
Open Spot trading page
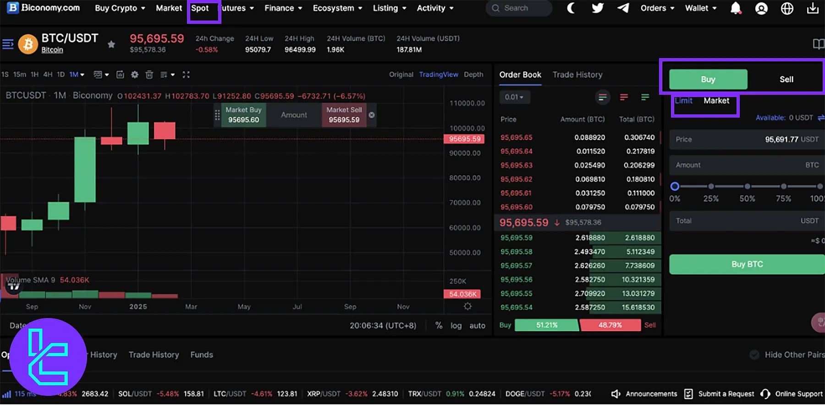(x=200, y=8)
